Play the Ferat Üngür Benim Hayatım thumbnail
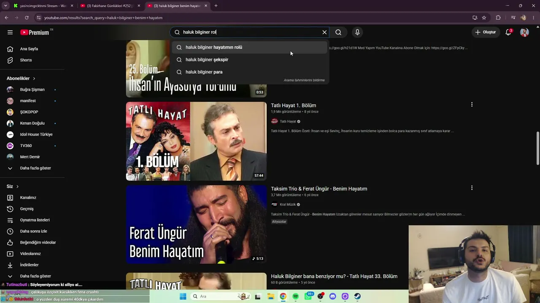Viewport: 540px width, 303px height. (196, 224)
